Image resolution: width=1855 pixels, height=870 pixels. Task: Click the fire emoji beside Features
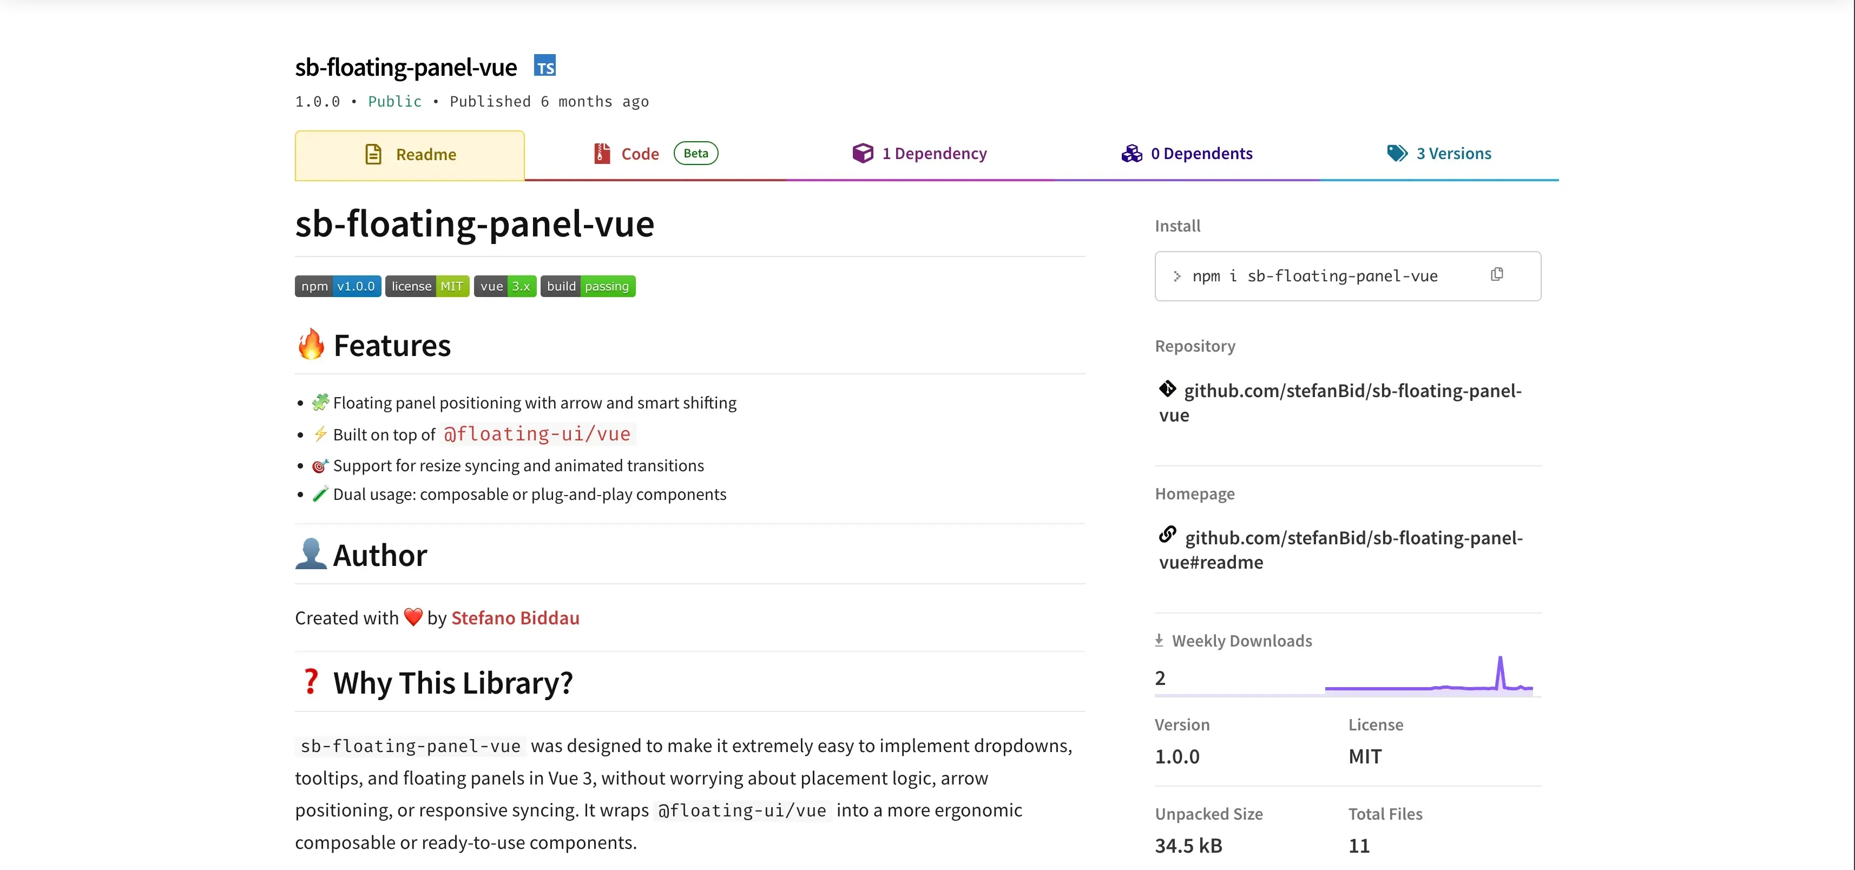311,344
